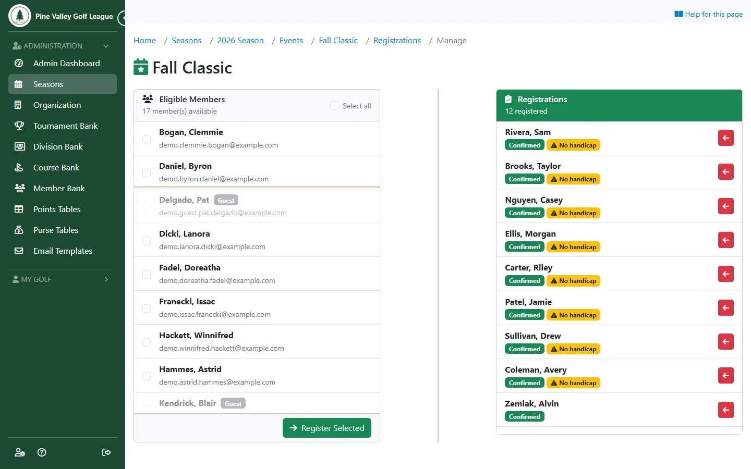Screen dimensions: 751x469
Task: Click the help question mark icon
Action: (x=42, y=452)
